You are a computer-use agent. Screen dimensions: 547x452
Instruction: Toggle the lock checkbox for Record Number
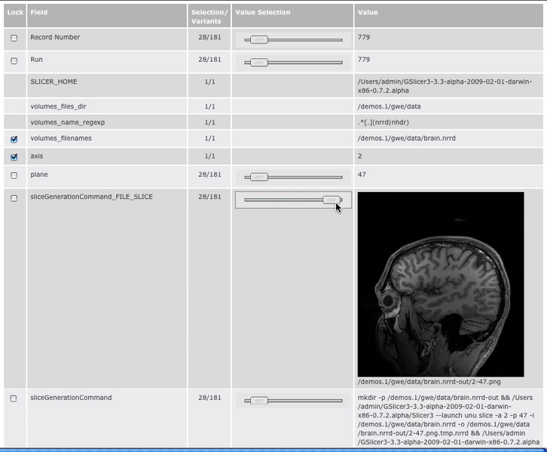(14, 38)
